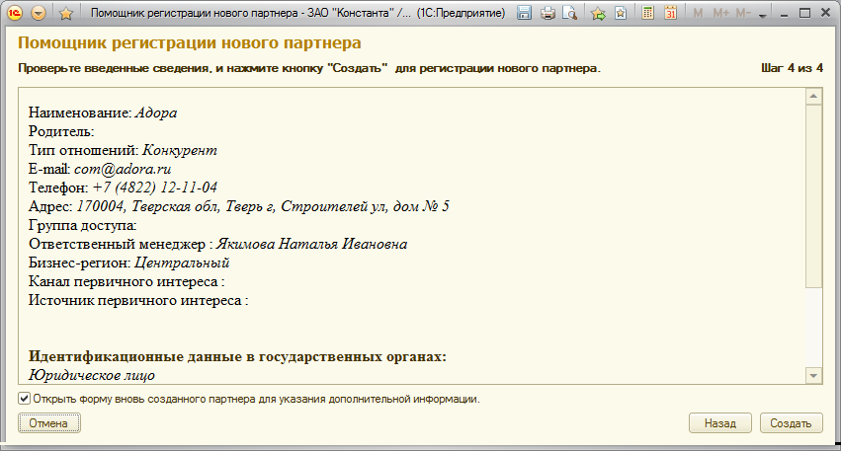Screen dimensions: 841x451
Task: Click business region value Центральный
Action: click(182, 263)
